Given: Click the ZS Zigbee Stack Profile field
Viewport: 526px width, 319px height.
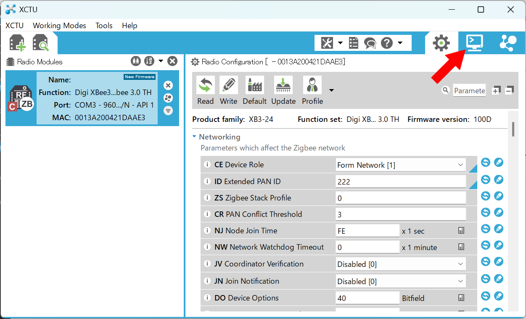Looking at the screenshot, I should click(x=401, y=198).
